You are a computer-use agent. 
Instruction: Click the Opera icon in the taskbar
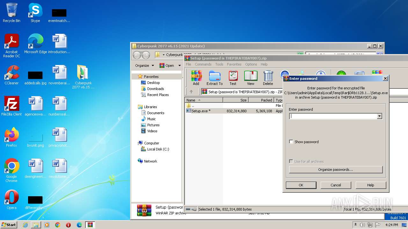[68, 225]
